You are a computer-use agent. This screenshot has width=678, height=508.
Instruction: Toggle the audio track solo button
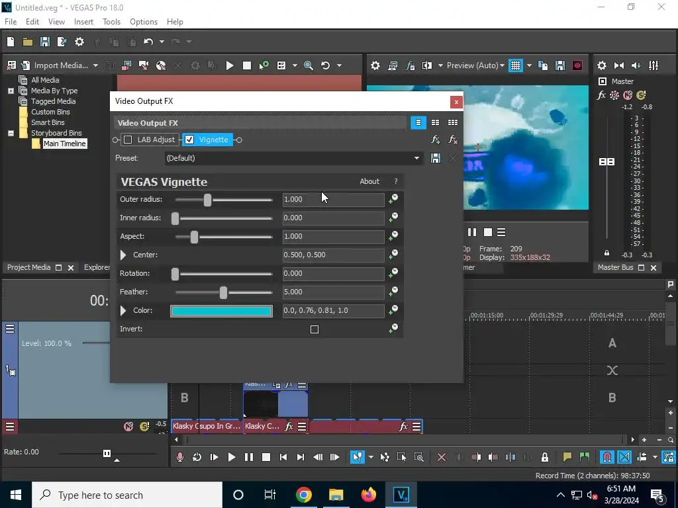[144, 427]
